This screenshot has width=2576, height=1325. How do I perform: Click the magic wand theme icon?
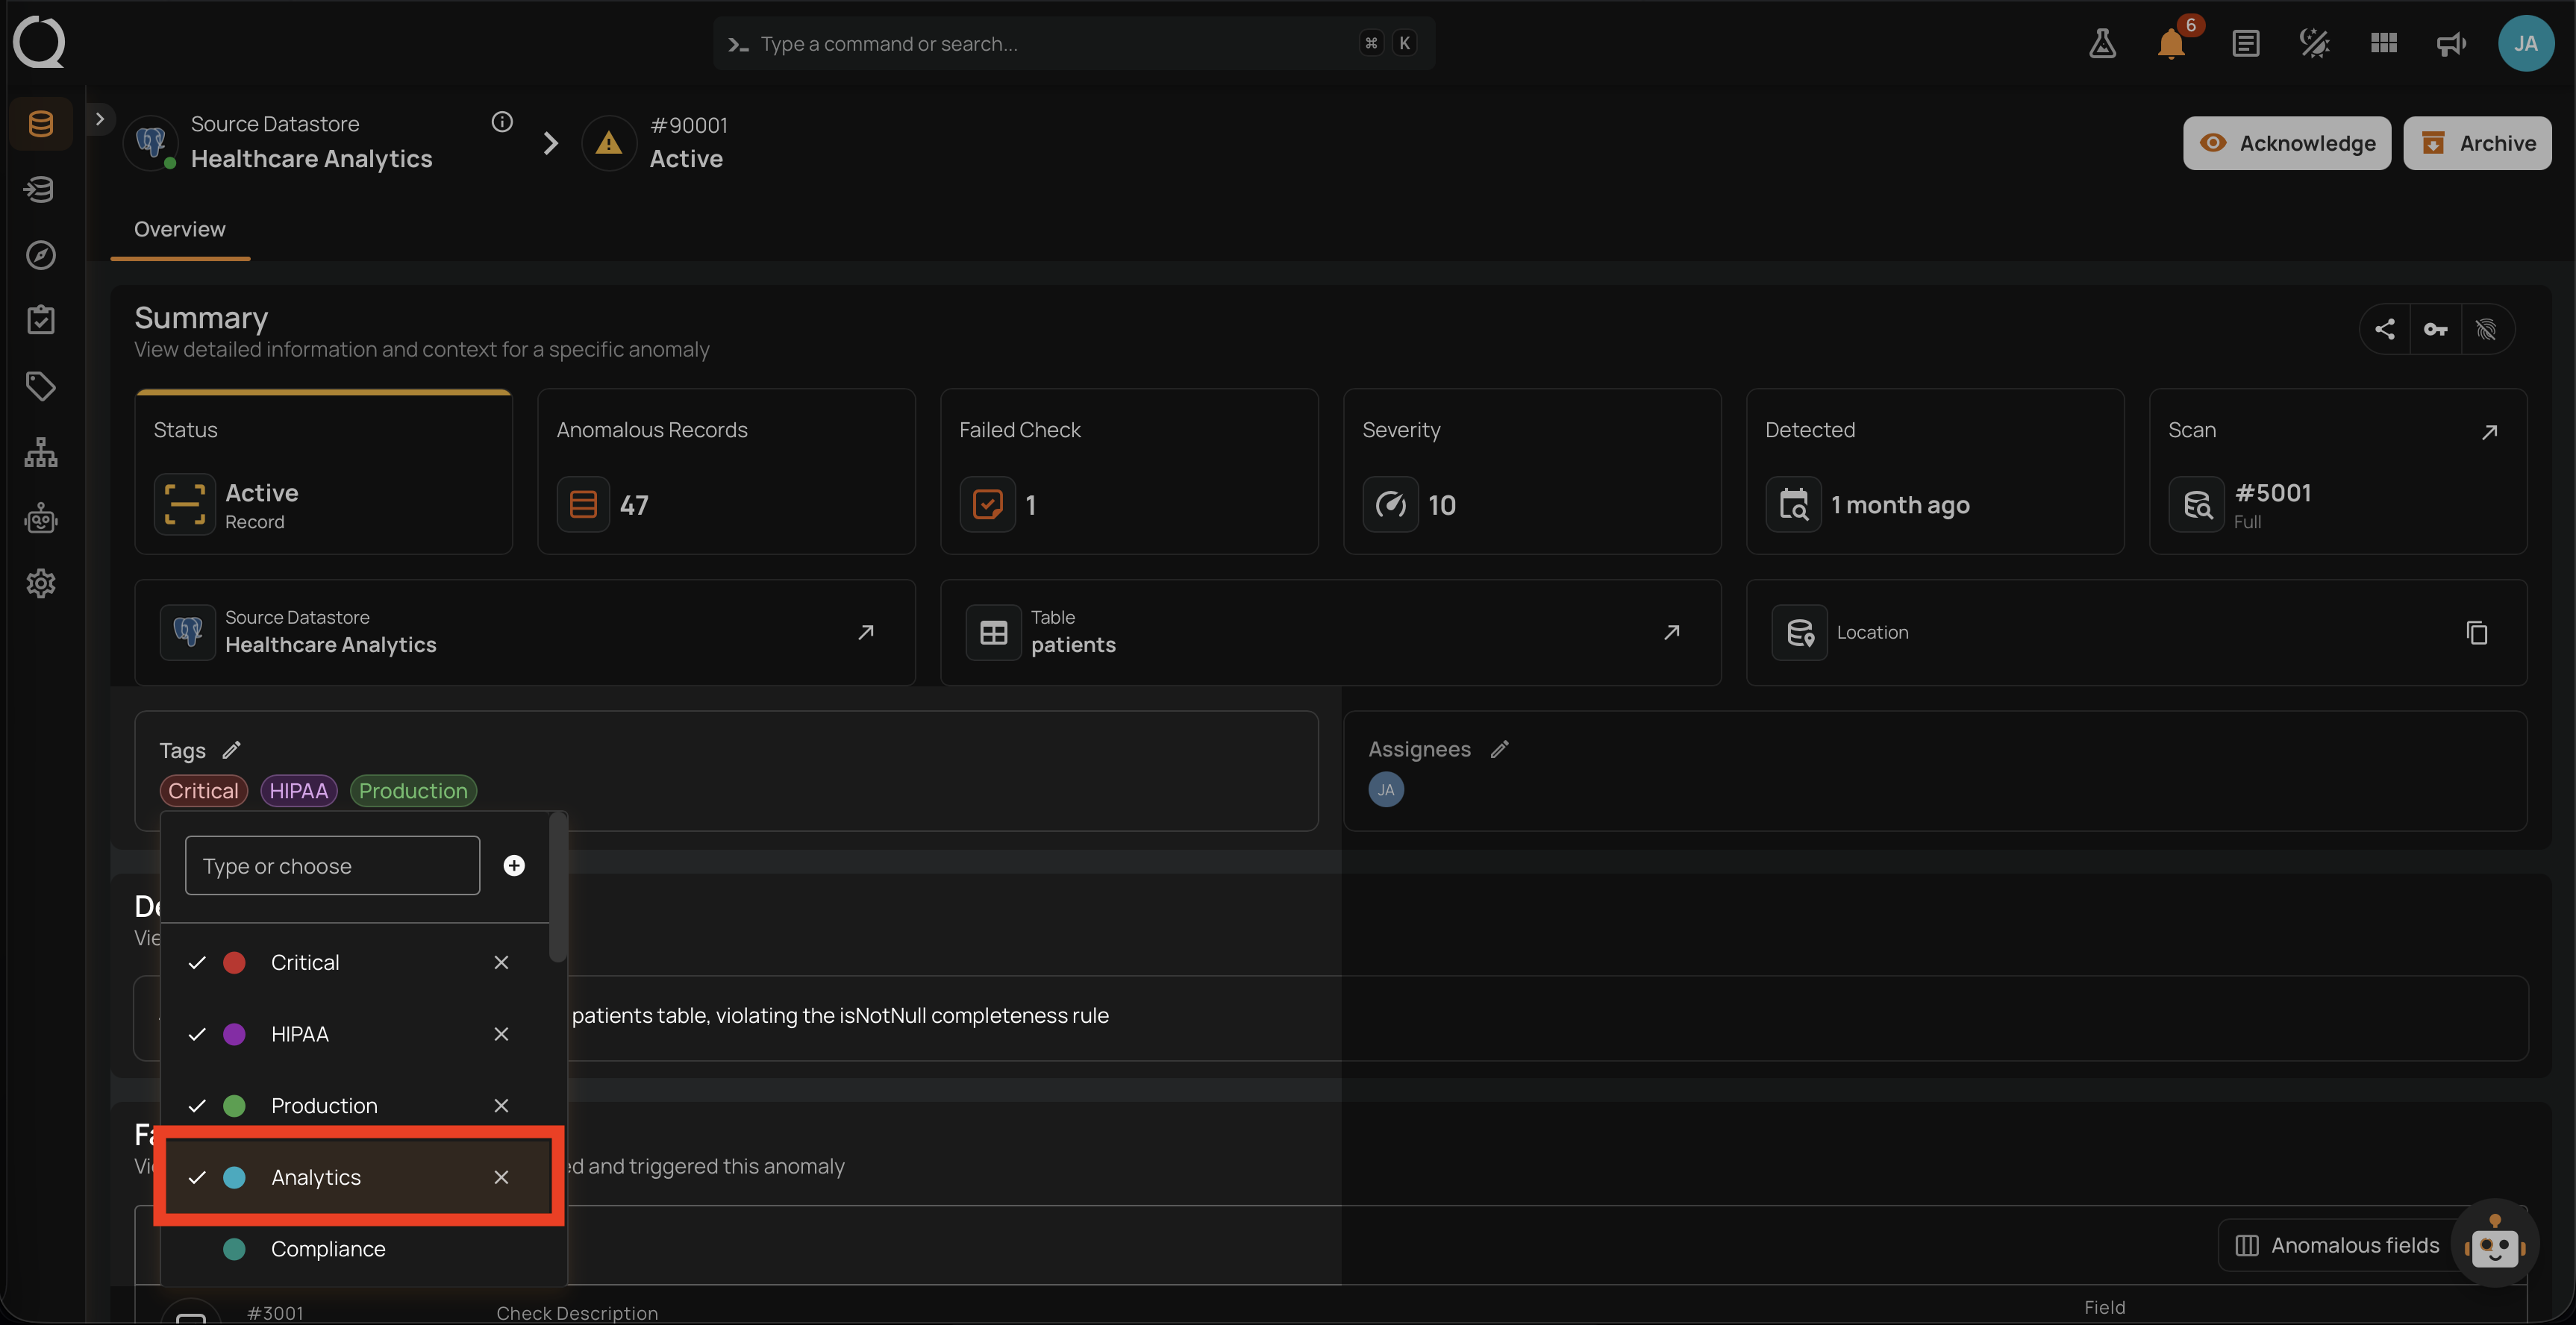[2314, 43]
